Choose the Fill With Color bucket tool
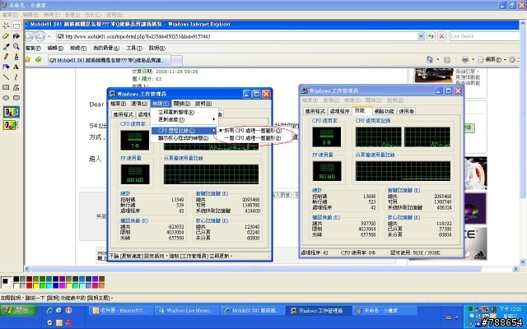 (x=16, y=36)
